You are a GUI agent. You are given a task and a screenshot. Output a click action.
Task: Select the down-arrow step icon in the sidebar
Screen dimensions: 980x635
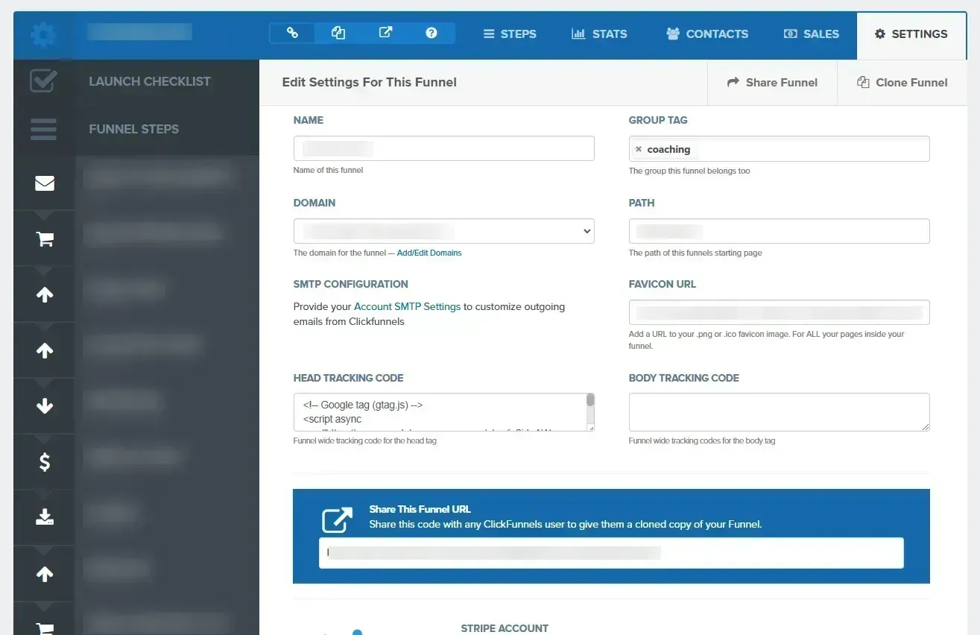(x=45, y=406)
